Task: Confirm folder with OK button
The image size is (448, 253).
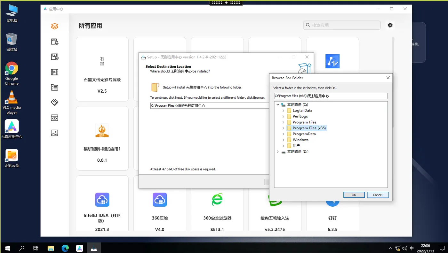Action: click(354, 195)
